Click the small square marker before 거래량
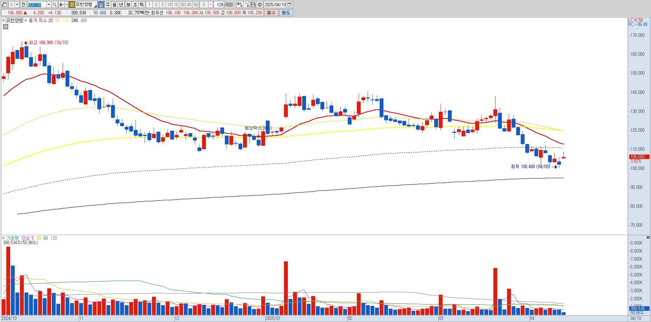 4,238
